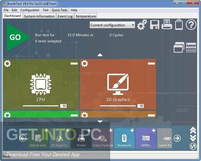Open the Quick Tests menu
201x161 pixels.
pos(60,10)
